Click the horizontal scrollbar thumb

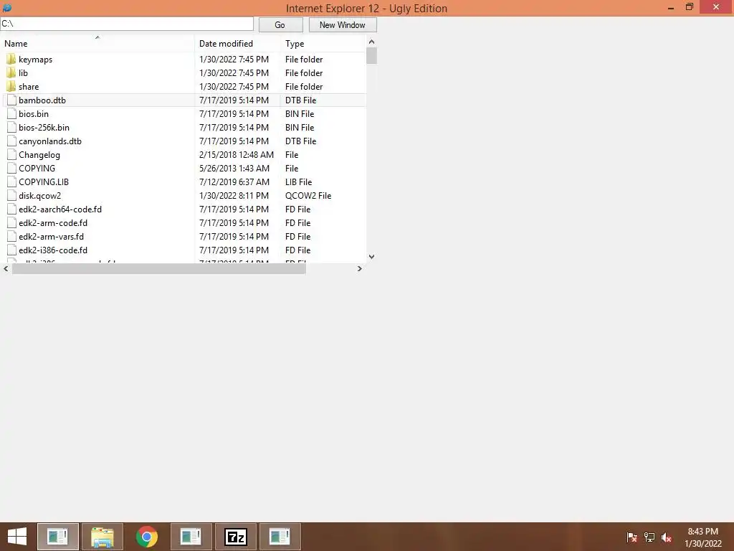158,268
